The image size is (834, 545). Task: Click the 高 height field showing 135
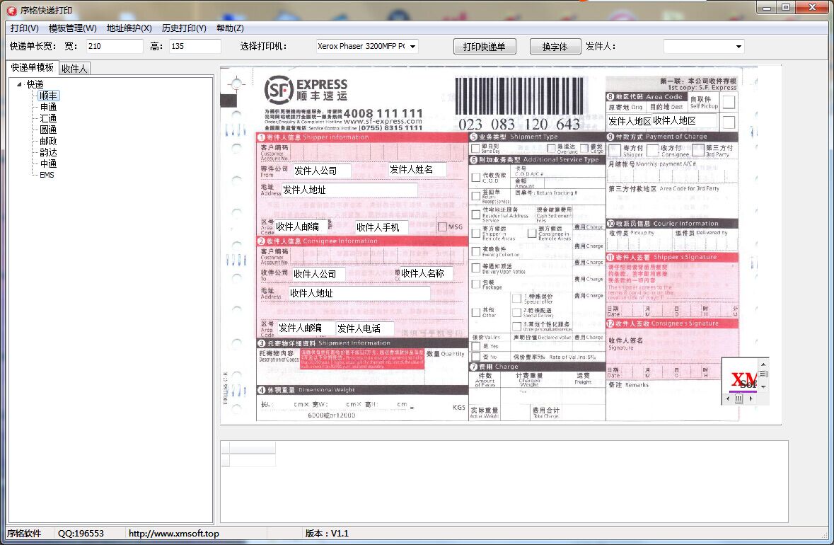click(195, 46)
